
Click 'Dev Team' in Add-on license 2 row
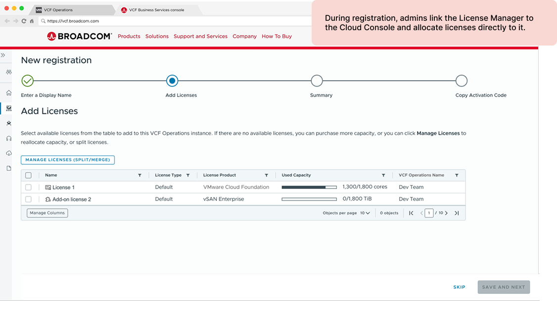[411, 199]
